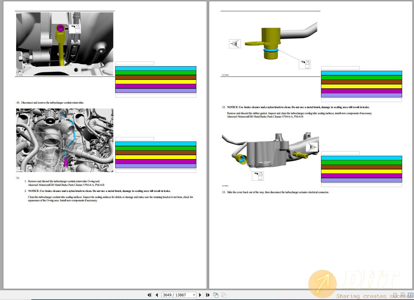Click yellow bar in top-left color legend
Screen dimensions: 414x300
pyautogui.click(x=156, y=82)
